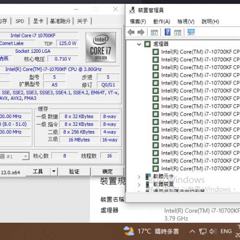This screenshot has width=240, height=240.
Task: Click the 确定 button in CPU-Z
Action: pos(107,172)
